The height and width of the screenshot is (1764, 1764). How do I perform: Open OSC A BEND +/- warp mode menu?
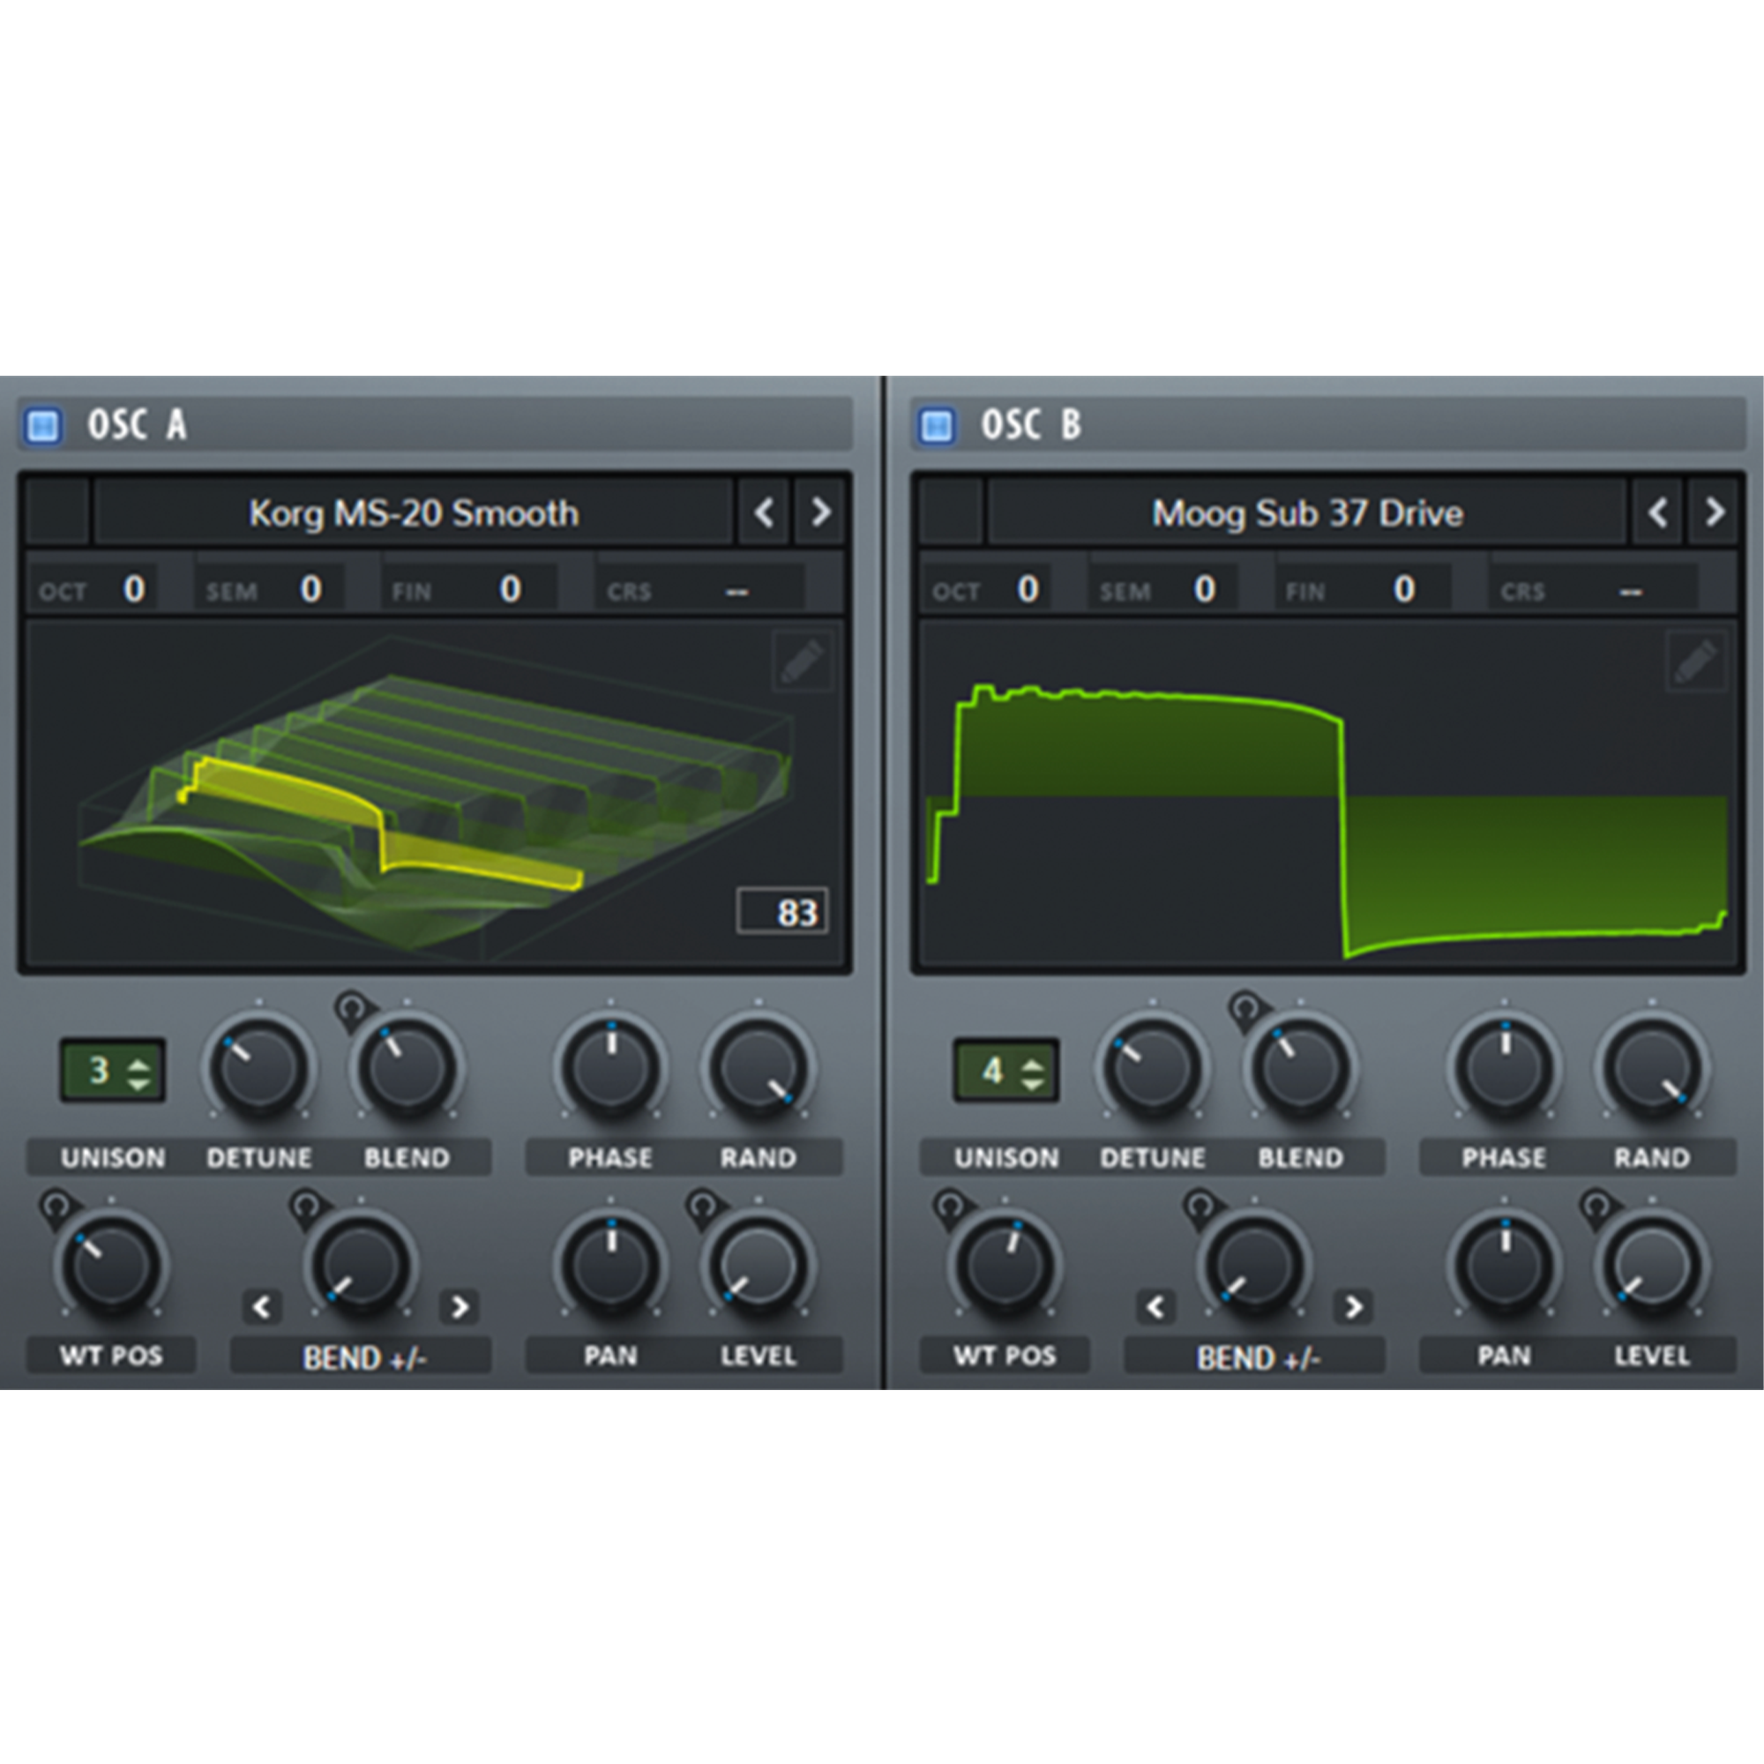(362, 1357)
